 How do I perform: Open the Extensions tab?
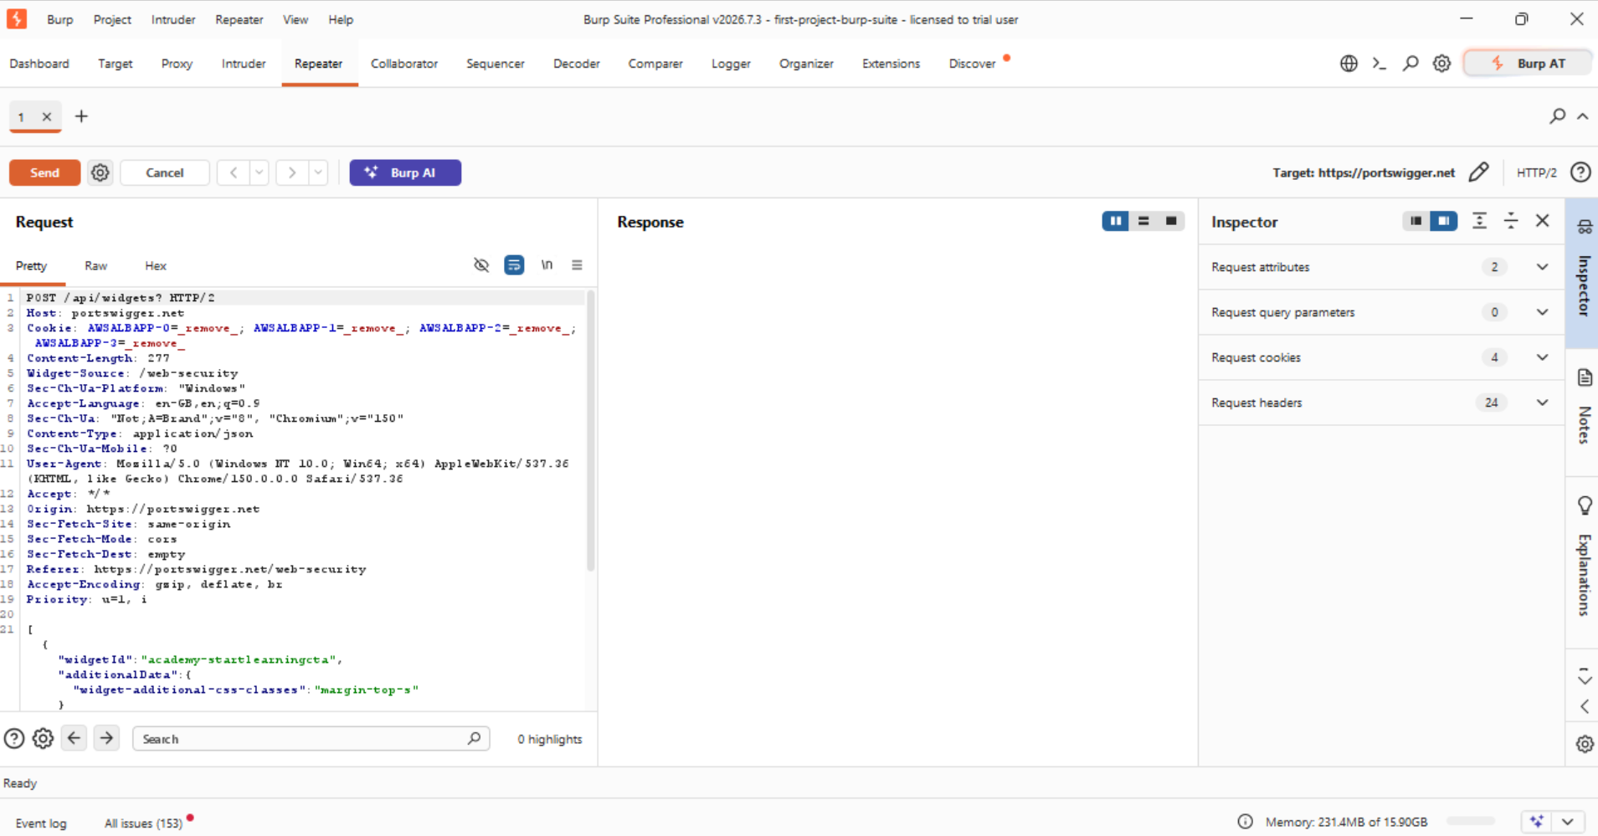pyautogui.click(x=891, y=64)
